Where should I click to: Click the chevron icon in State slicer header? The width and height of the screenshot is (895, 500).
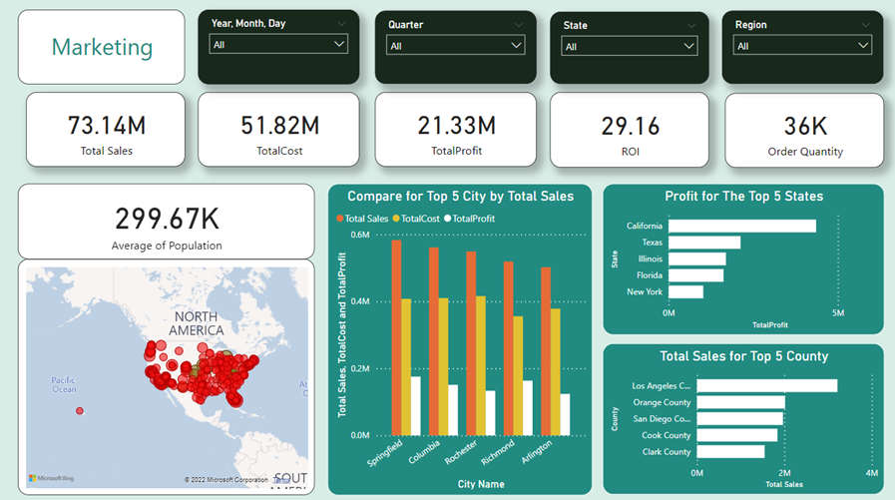coord(690,25)
